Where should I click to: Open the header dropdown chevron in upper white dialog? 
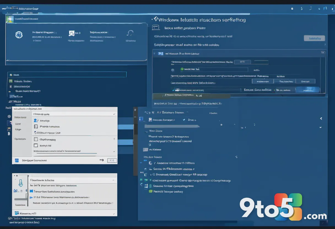pyautogui.click(x=114, y=114)
